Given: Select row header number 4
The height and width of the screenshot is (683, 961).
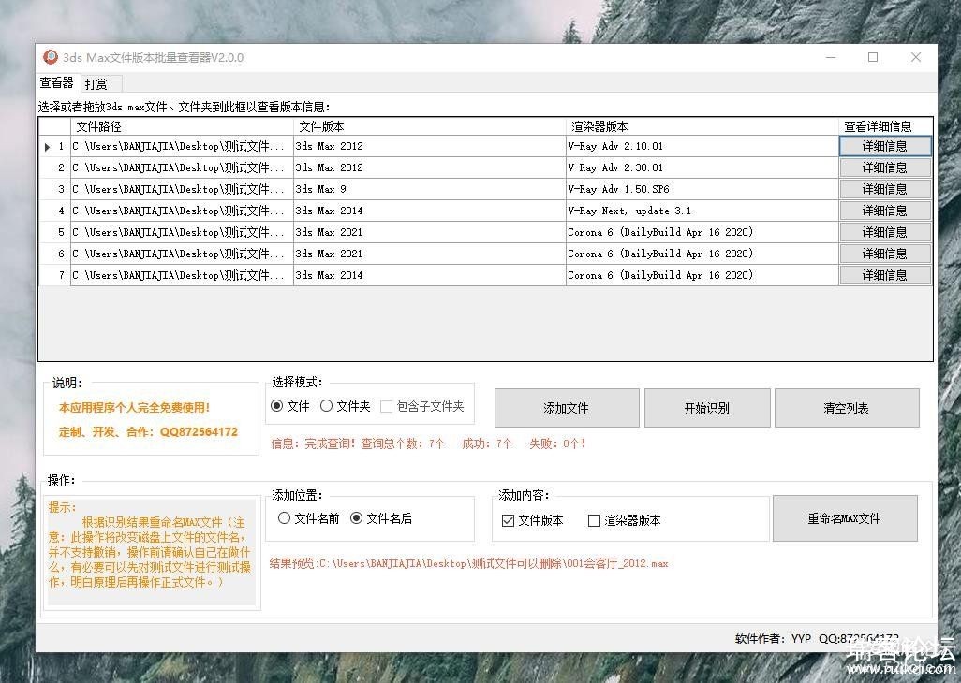Looking at the screenshot, I should tap(54, 211).
